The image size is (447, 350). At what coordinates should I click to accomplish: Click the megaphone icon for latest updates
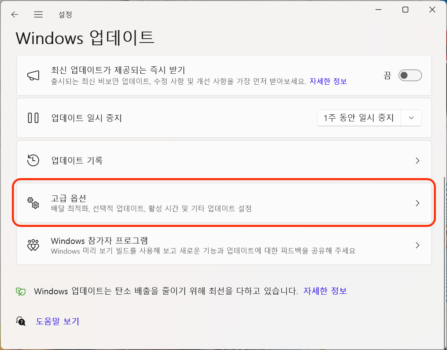click(x=33, y=75)
